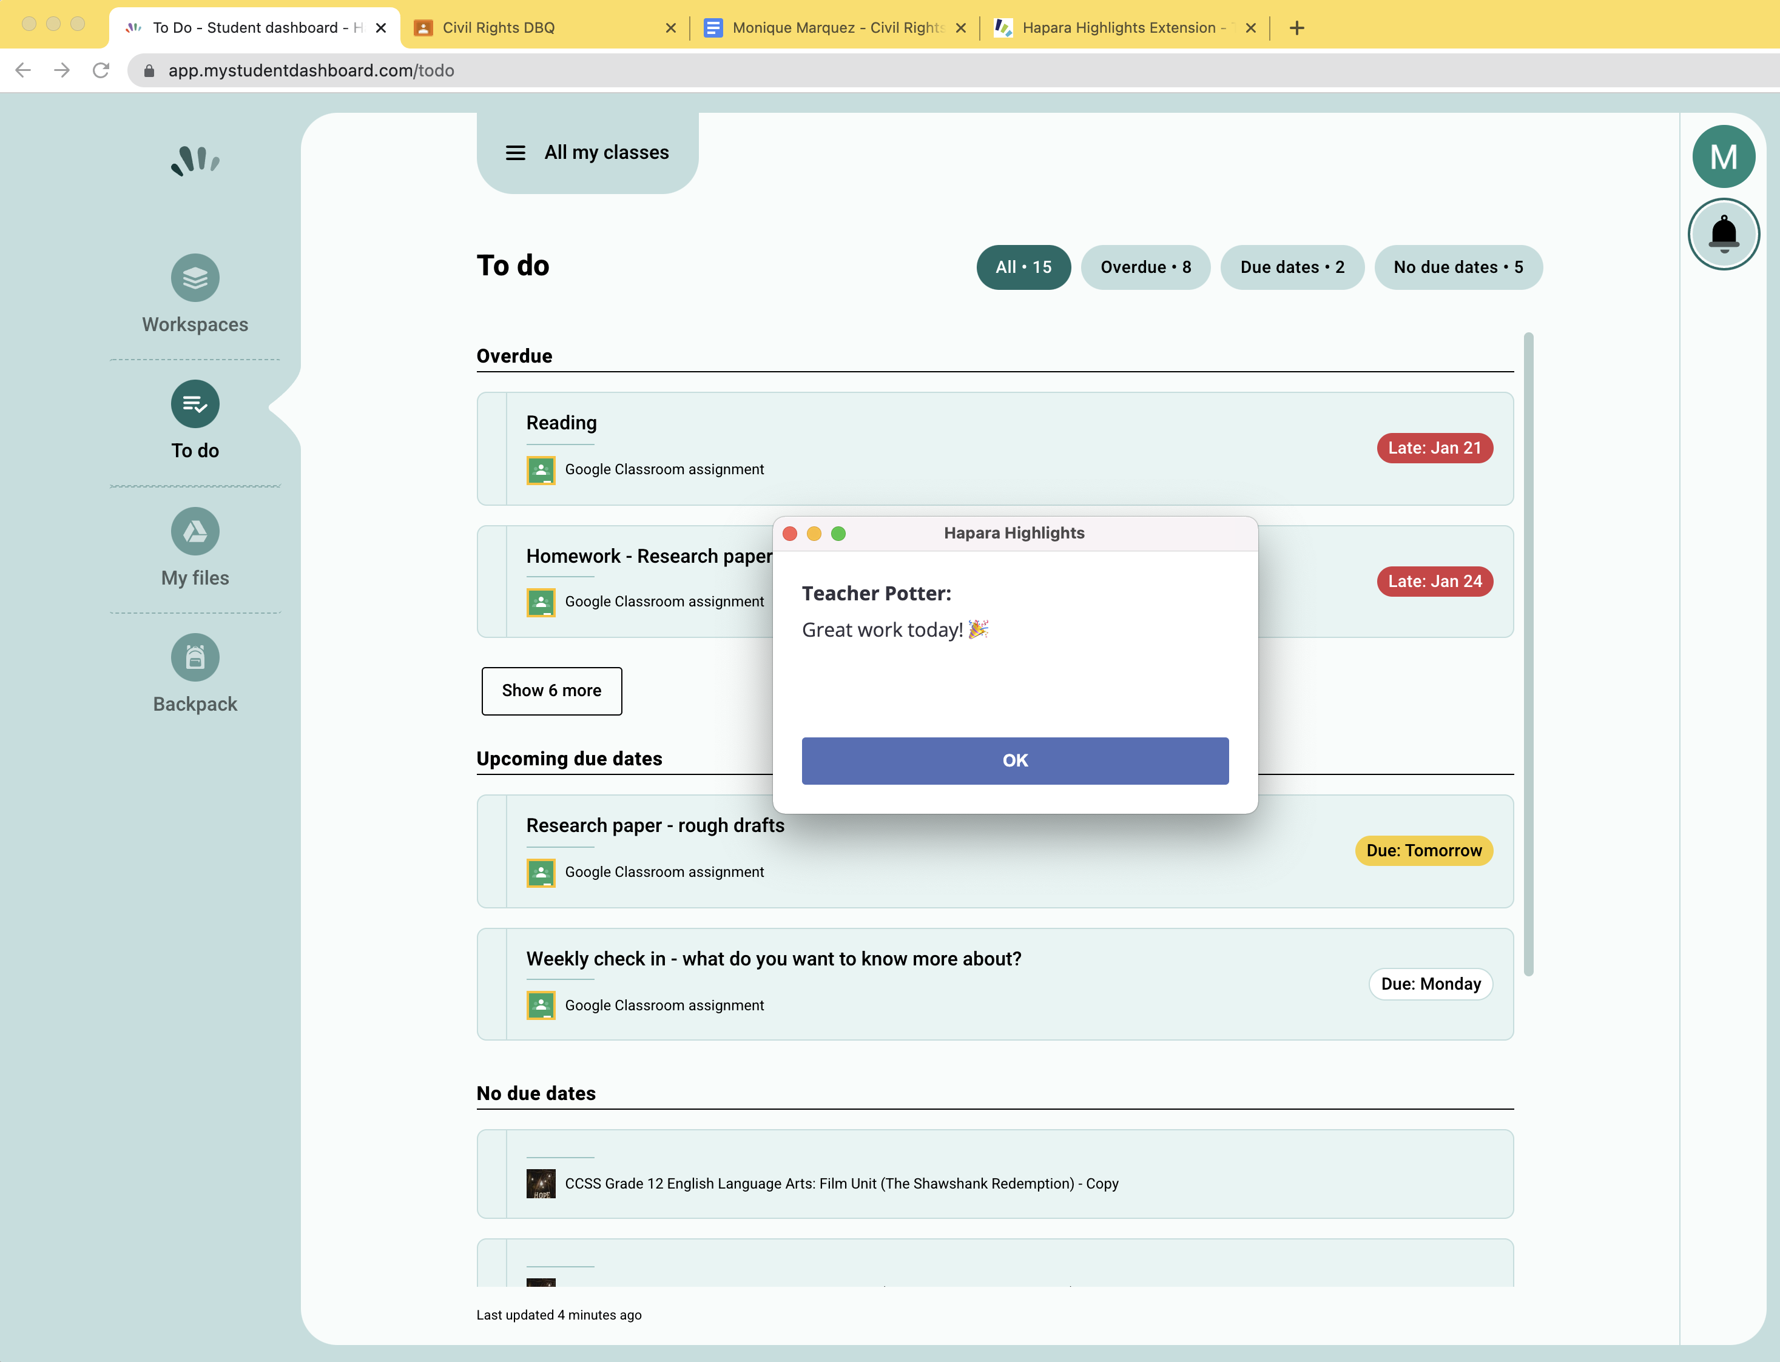Click the Late: Jan 21 badge
The height and width of the screenshot is (1362, 1780).
pos(1435,448)
